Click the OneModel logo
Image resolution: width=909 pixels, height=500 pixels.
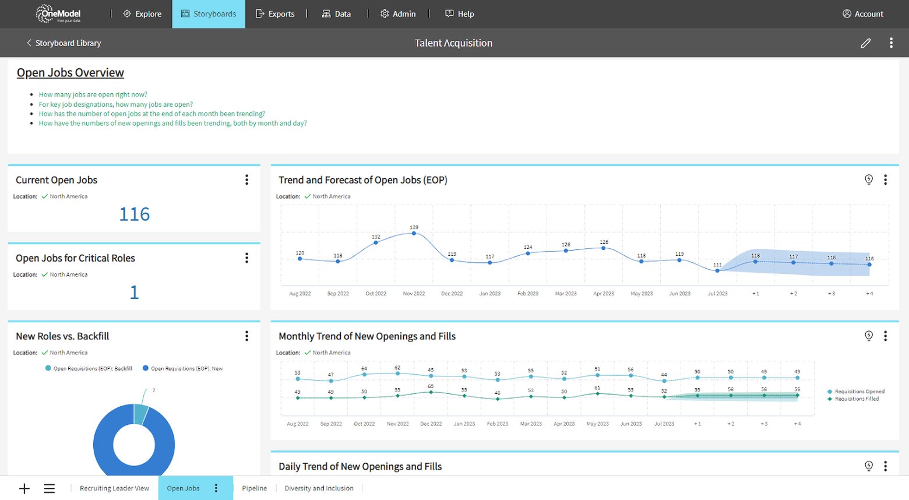57,13
